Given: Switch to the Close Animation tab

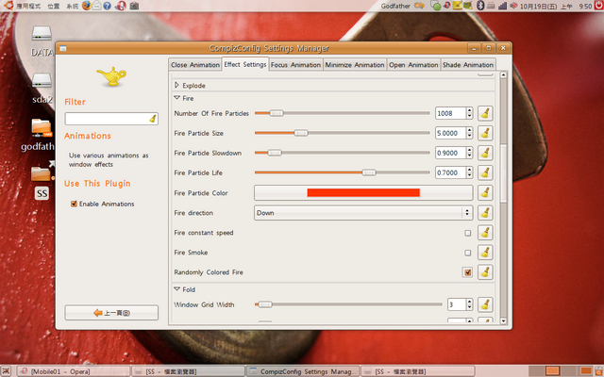Looking at the screenshot, I should point(195,65).
